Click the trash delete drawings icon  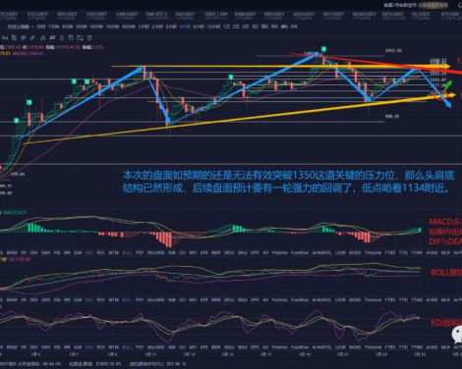coord(89,37)
